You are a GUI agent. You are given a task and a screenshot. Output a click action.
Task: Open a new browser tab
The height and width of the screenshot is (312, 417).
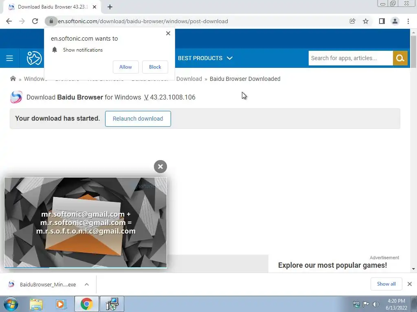click(x=110, y=7)
